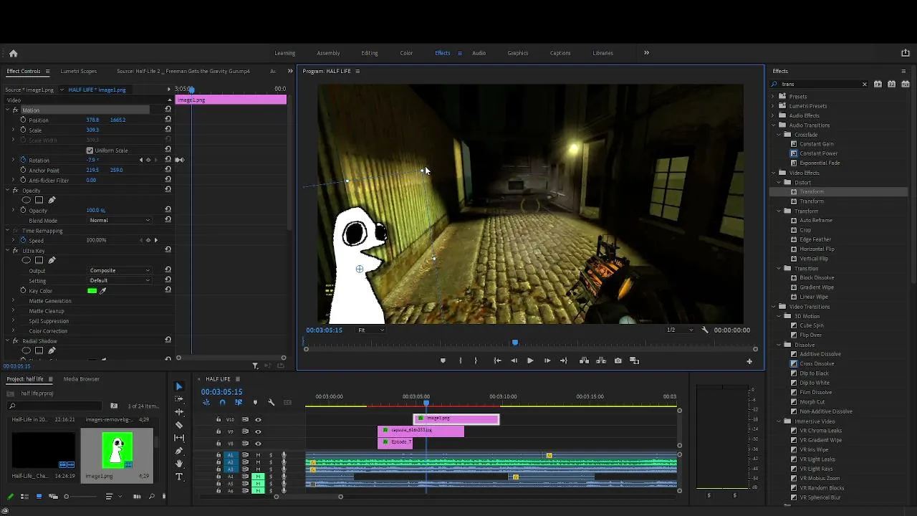Click the Add Marker button in Program monitor

(443, 360)
